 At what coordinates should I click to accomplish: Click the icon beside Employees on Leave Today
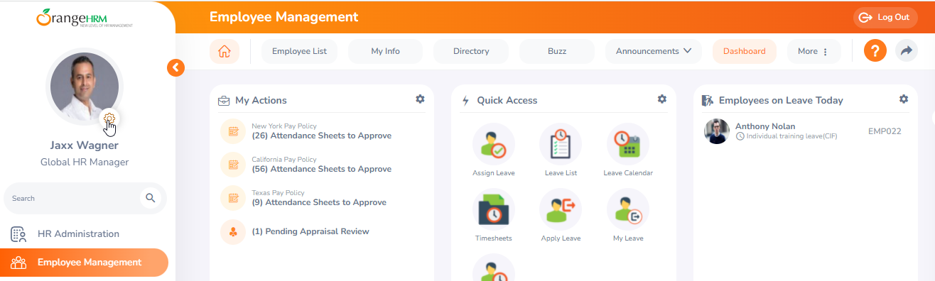[707, 101]
